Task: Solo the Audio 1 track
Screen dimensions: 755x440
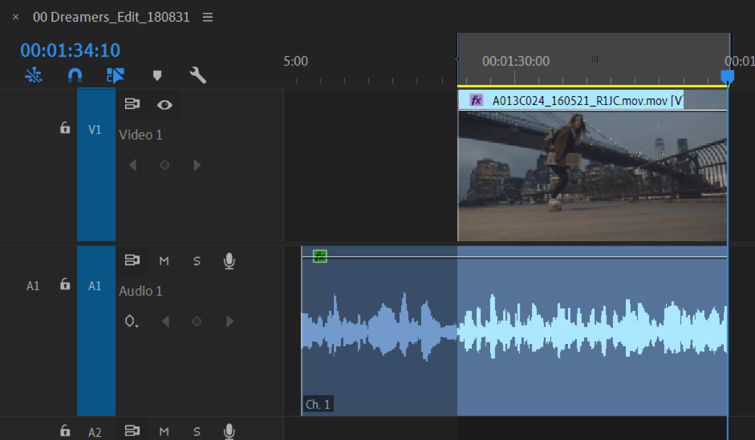Action: coord(197,261)
